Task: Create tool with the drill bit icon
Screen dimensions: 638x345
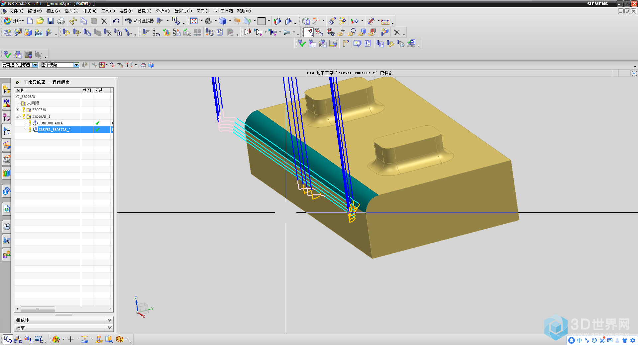Action: [18, 32]
